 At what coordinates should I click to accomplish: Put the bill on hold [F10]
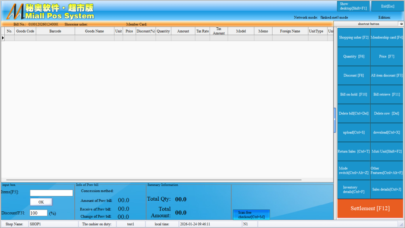[x=354, y=95]
